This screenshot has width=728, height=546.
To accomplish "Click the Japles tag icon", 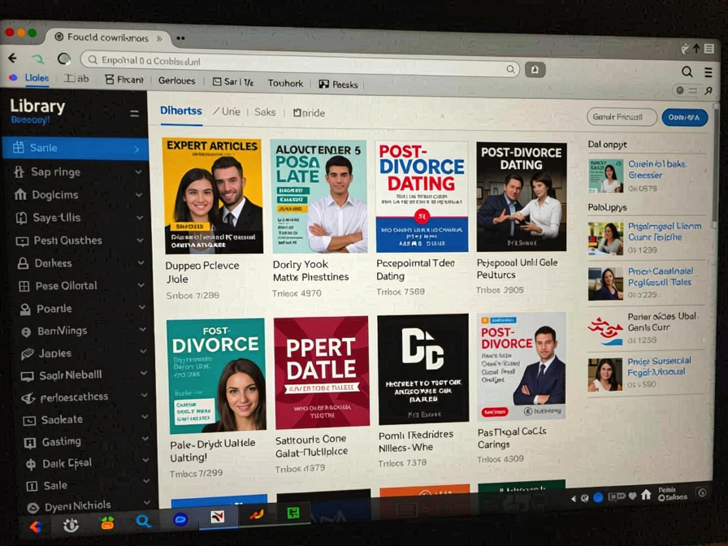I will 28,353.
